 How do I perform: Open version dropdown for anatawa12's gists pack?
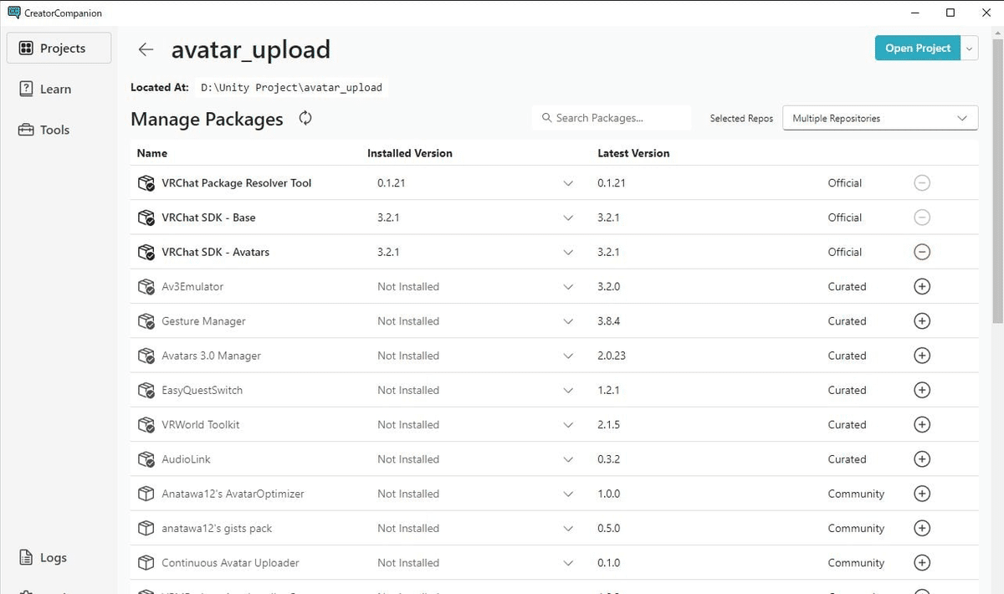569,529
